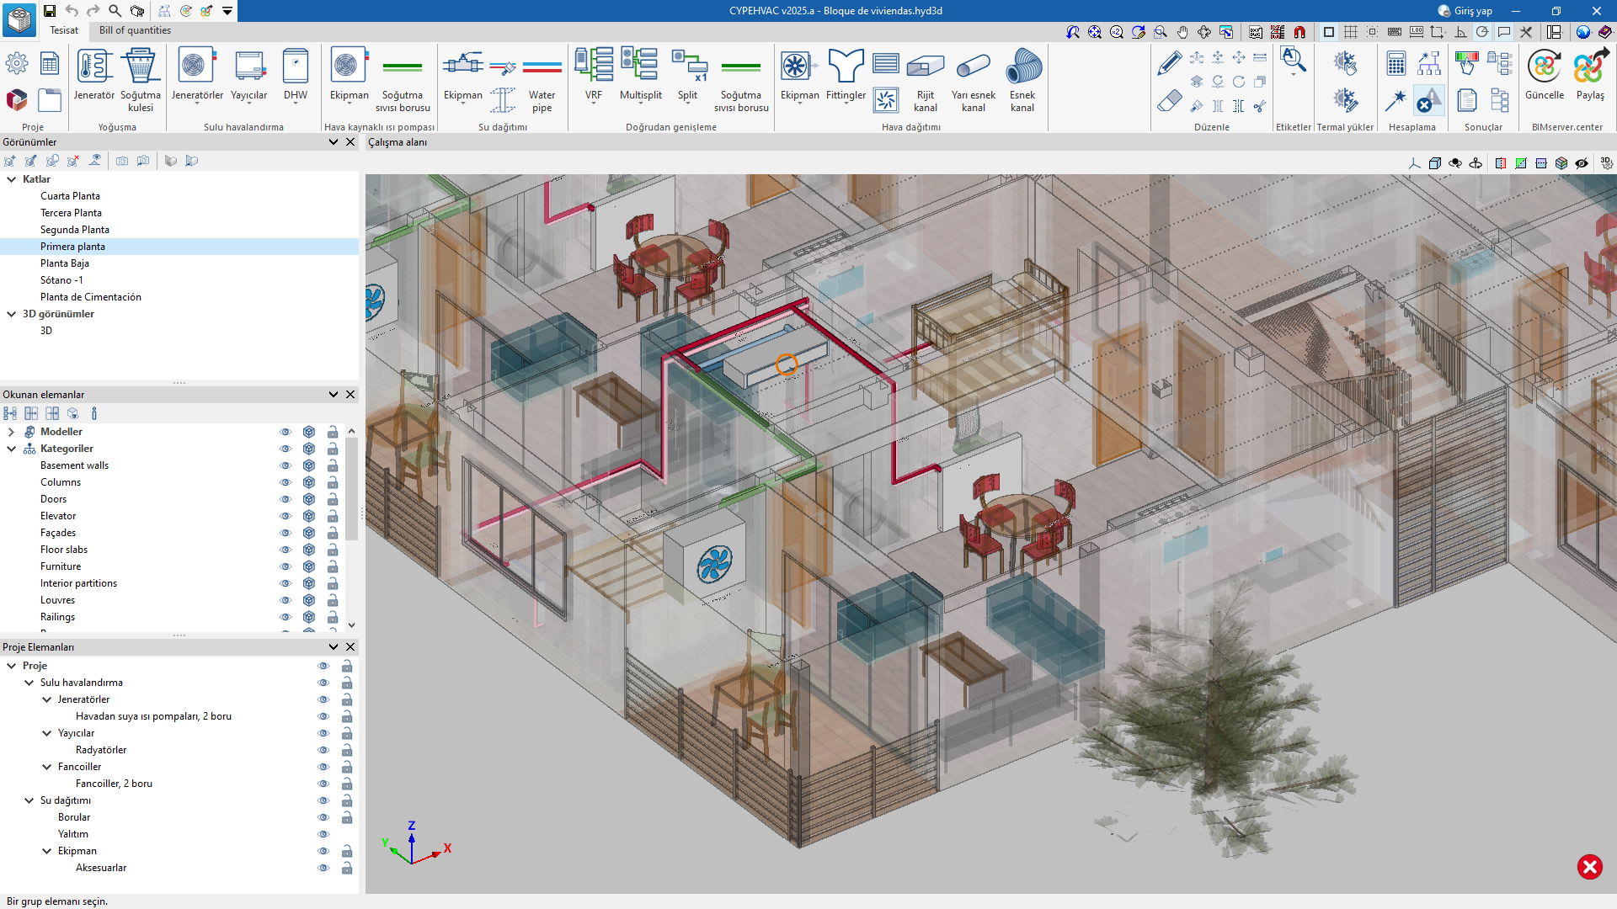Image resolution: width=1617 pixels, height=909 pixels.
Task: Collapse the Katlar tree node
Action: pyautogui.click(x=12, y=179)
